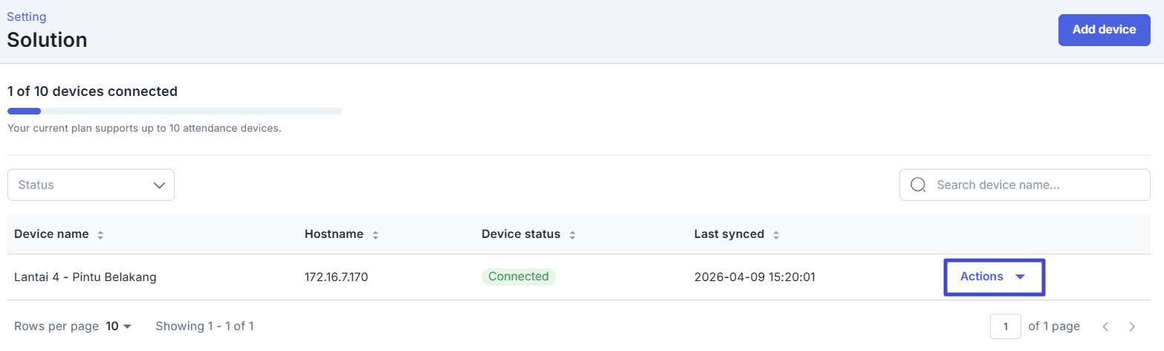Go to the previous page arrow
1164x351 pixels.
1105,326
